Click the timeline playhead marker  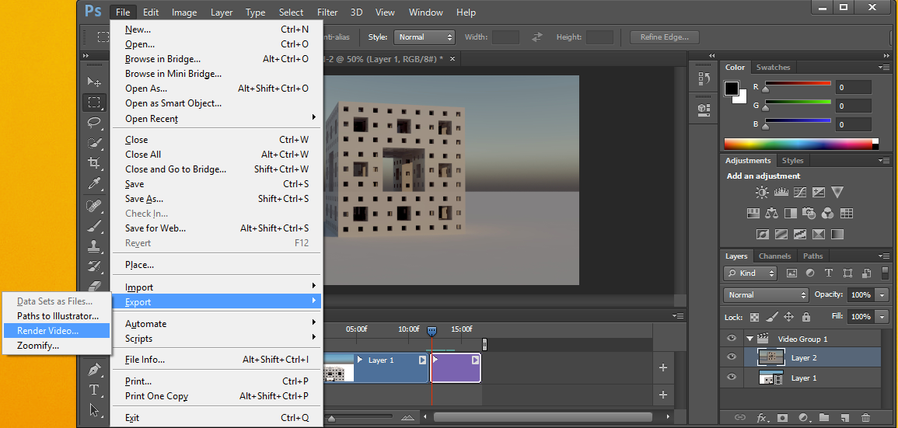[432, 331]
